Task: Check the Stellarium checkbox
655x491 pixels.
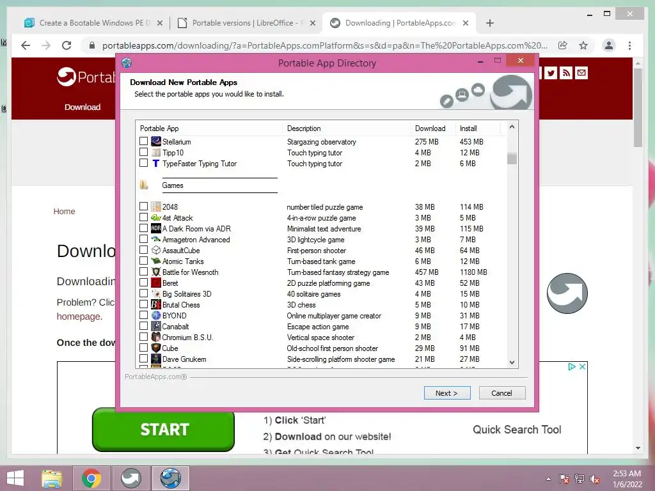Action: [143, 141]
